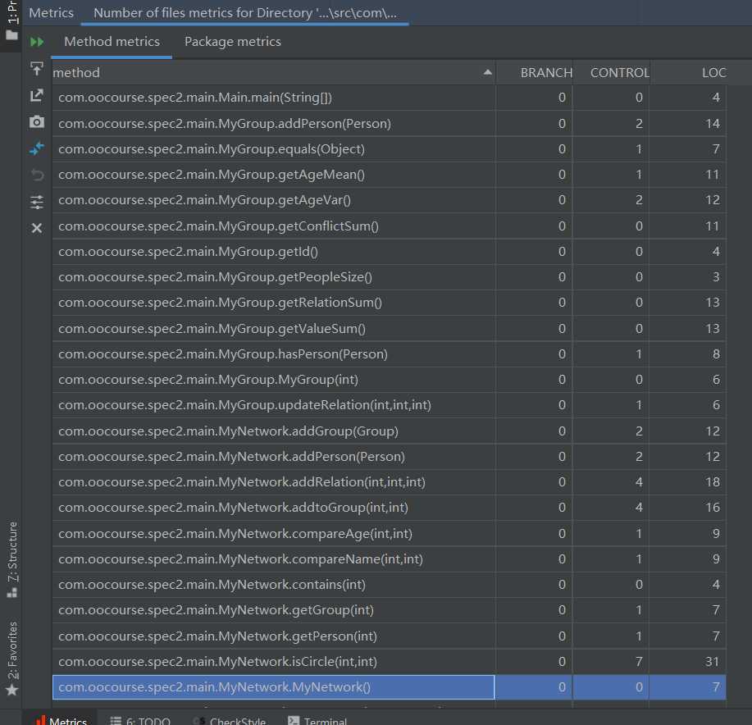752x725 pixels.
Task: Open the Favorites tool window
Action: 11,658
